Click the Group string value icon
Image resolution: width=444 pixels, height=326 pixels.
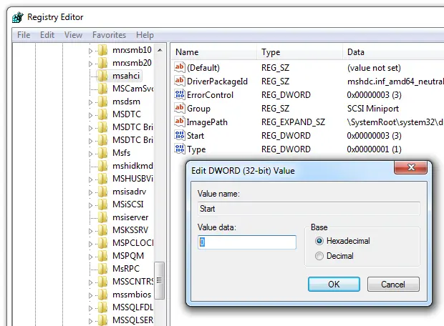[180, 108]
